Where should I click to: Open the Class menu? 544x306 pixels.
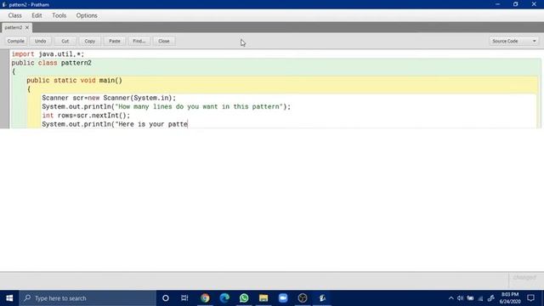click(x=15, y=15)
